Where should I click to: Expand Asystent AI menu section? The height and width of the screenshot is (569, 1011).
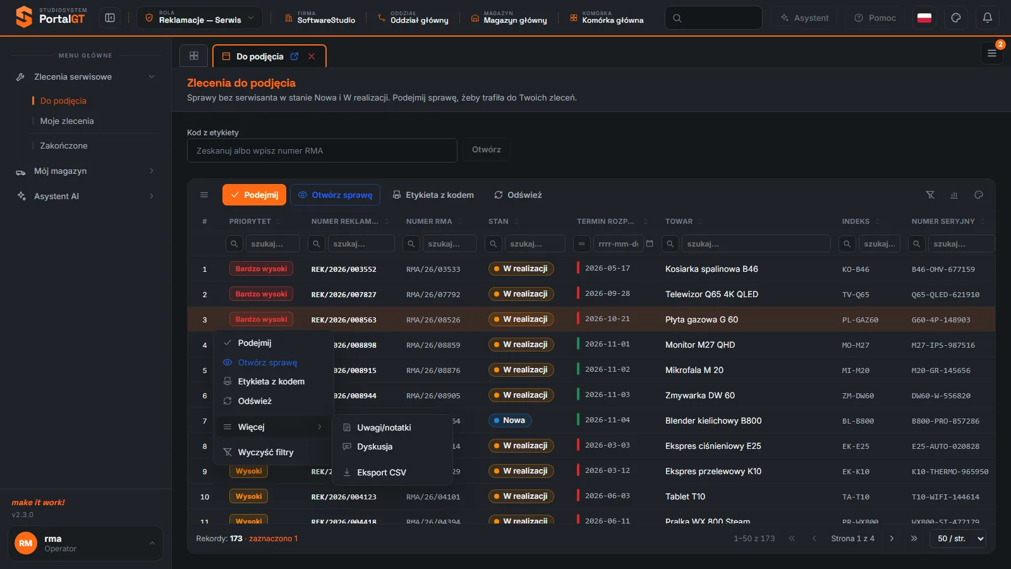pos(85,196)
